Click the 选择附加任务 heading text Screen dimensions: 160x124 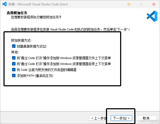(x=17, y=13)
